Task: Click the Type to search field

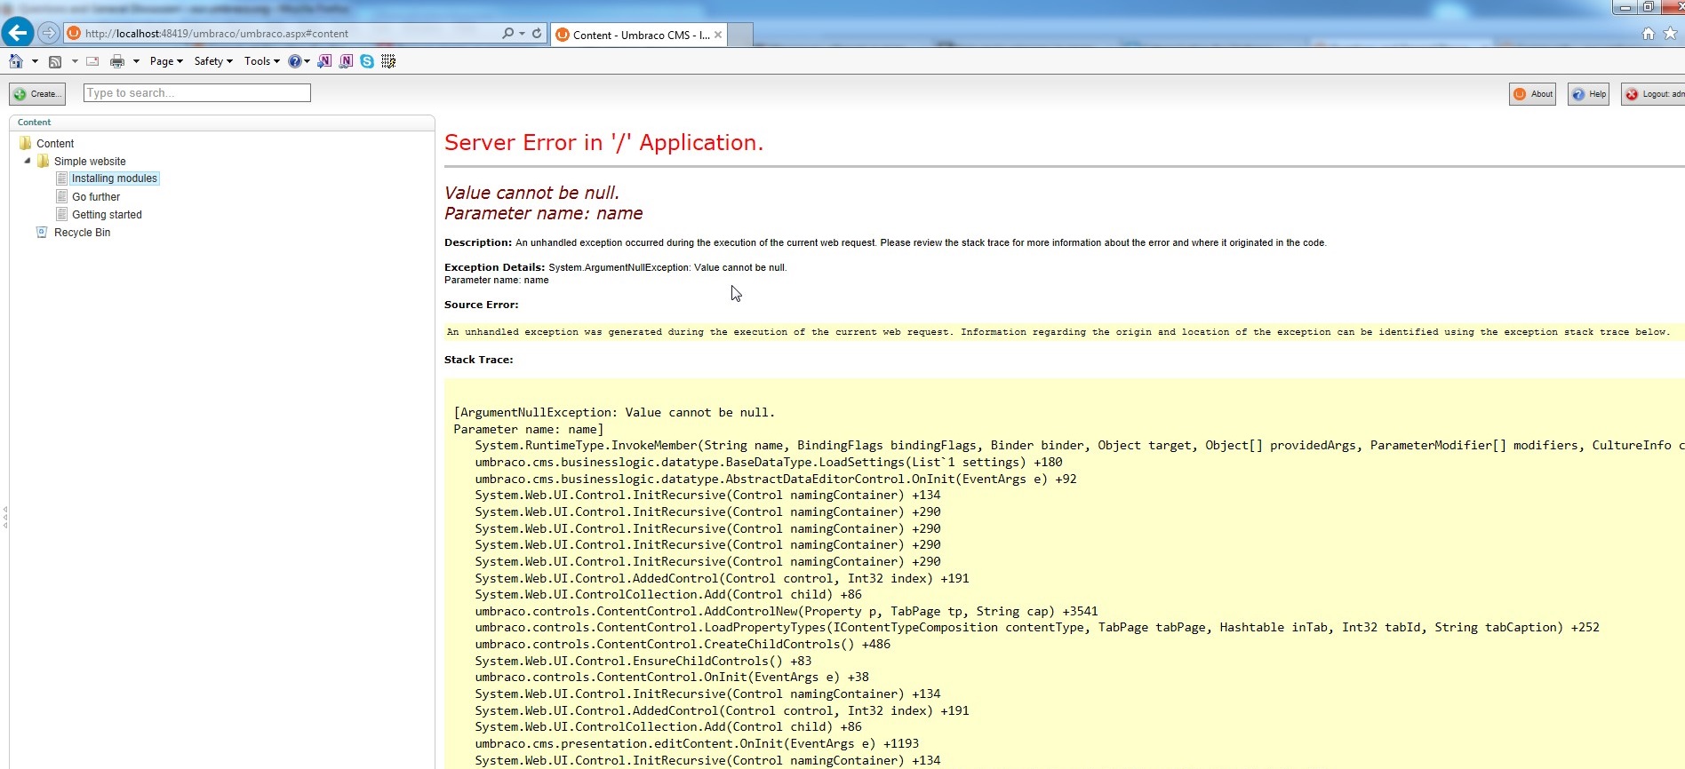Action: 197,92
